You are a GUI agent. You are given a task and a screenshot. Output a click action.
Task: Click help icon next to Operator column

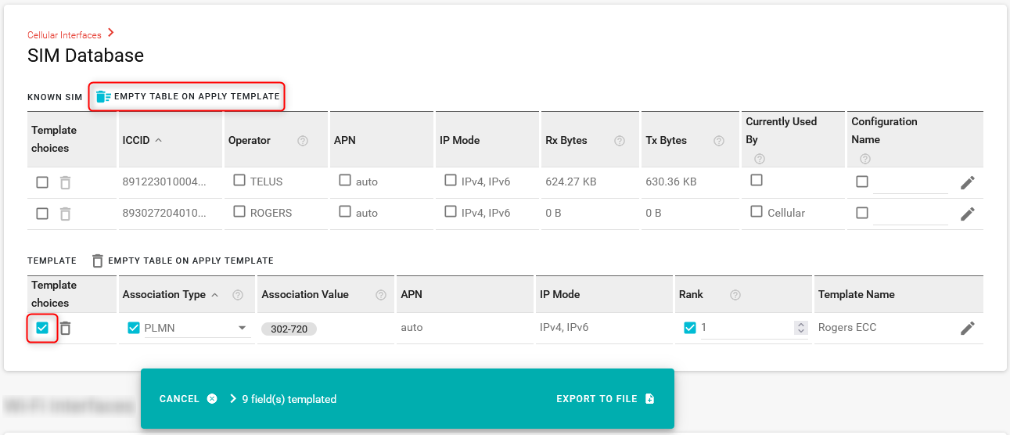pyautogui.click(x=303, y=141)
